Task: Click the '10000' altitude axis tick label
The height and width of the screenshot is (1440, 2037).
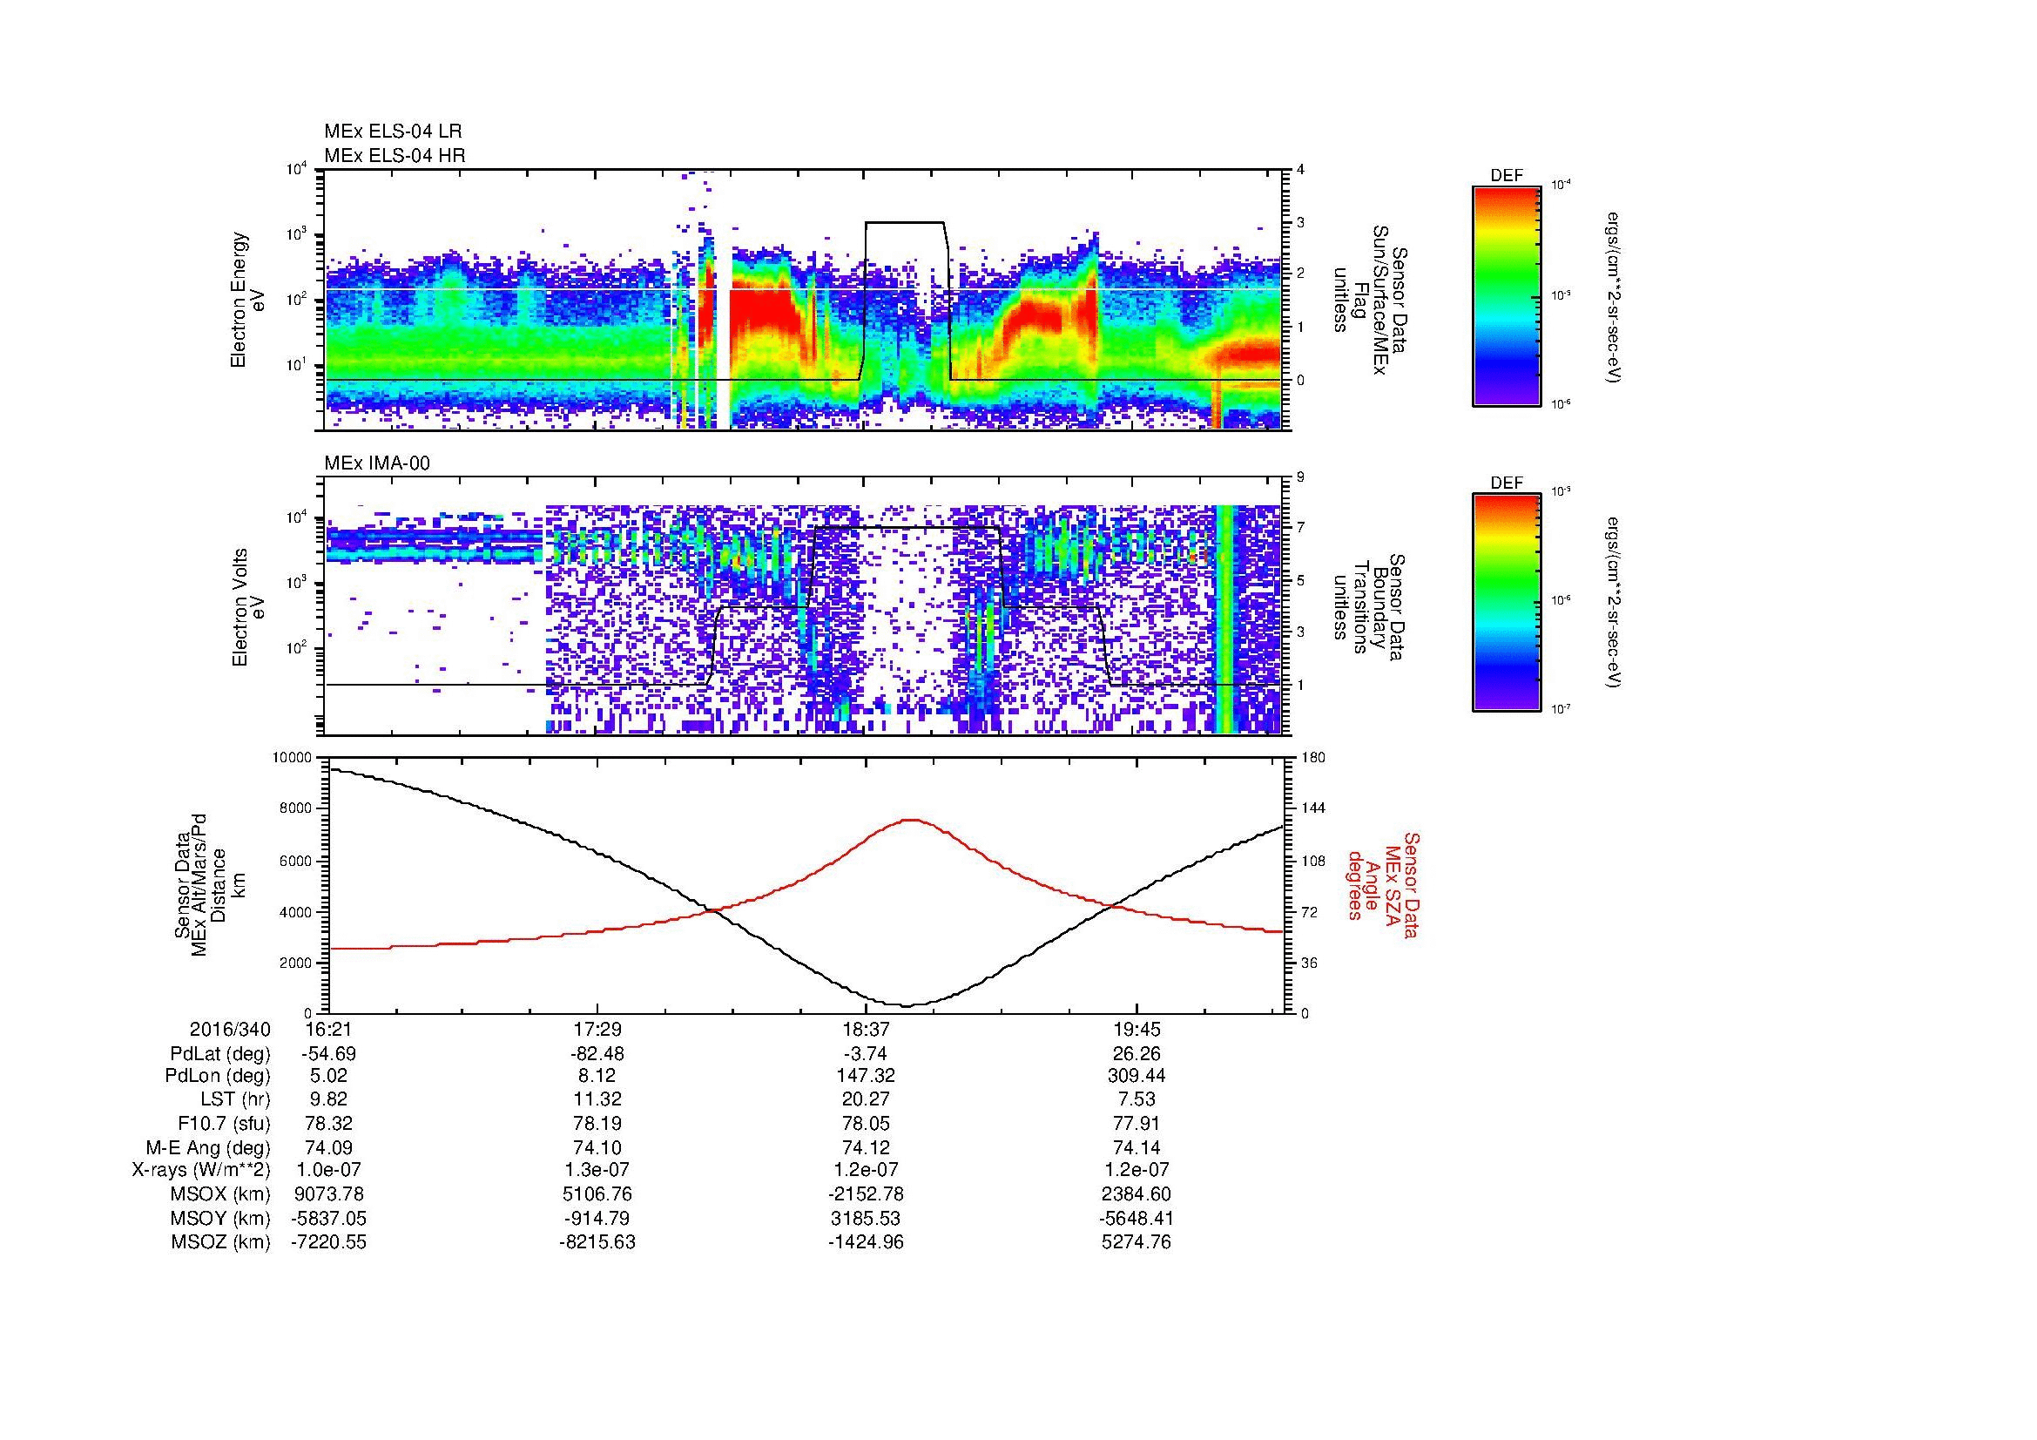Action: click(x=293, y=758)
